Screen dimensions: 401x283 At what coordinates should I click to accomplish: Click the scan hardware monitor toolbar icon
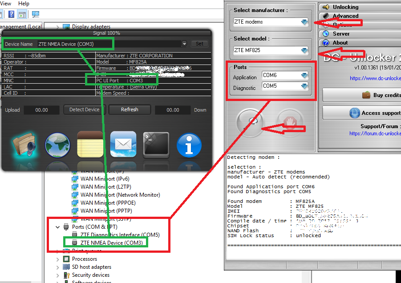pyautogui.click(x=36, y=14)
